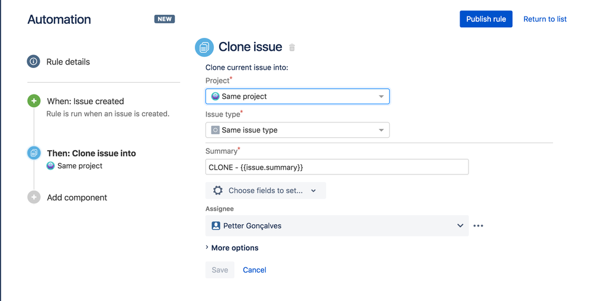Click Return to list link
Screen dimensions: 591x301
click(545, 19)
